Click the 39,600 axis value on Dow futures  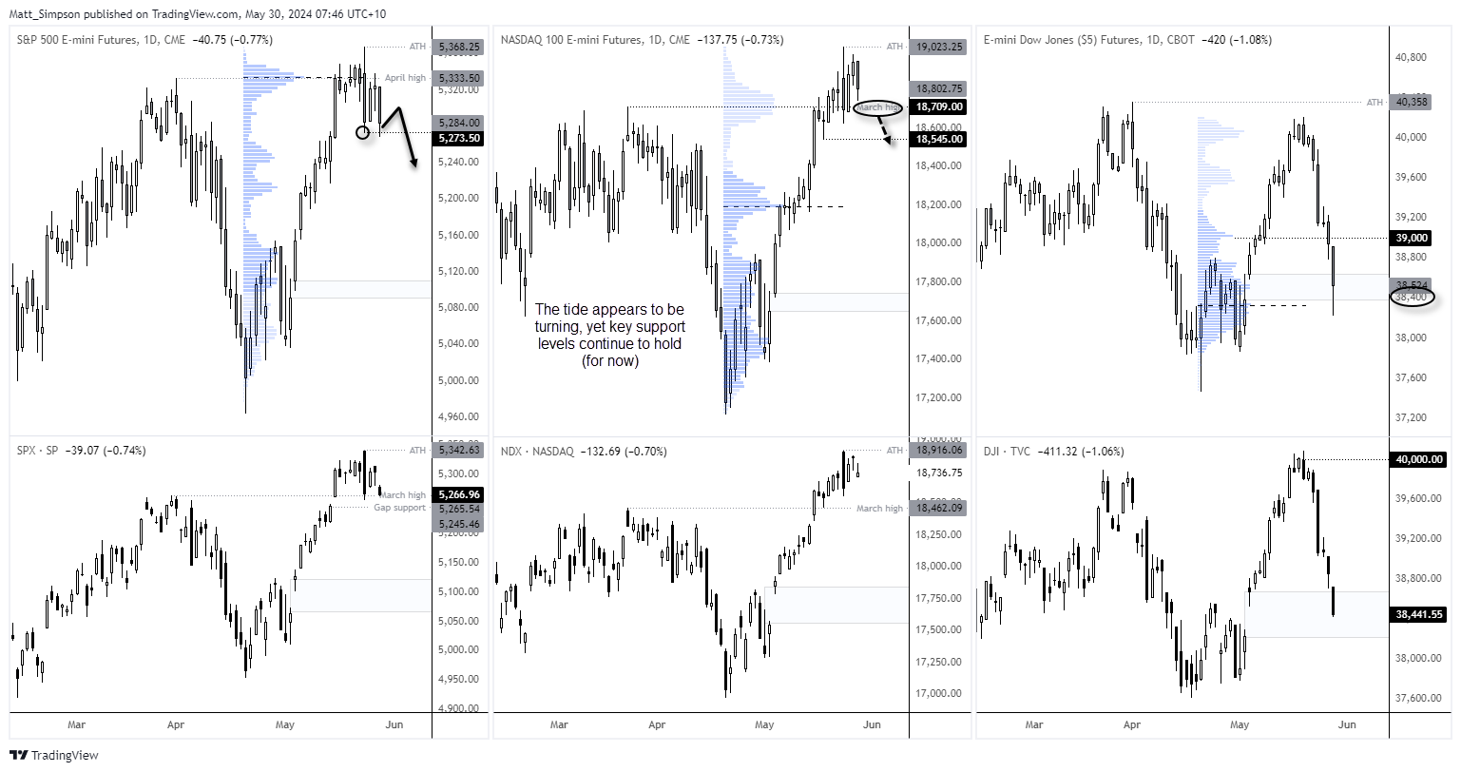point(1411,177)
